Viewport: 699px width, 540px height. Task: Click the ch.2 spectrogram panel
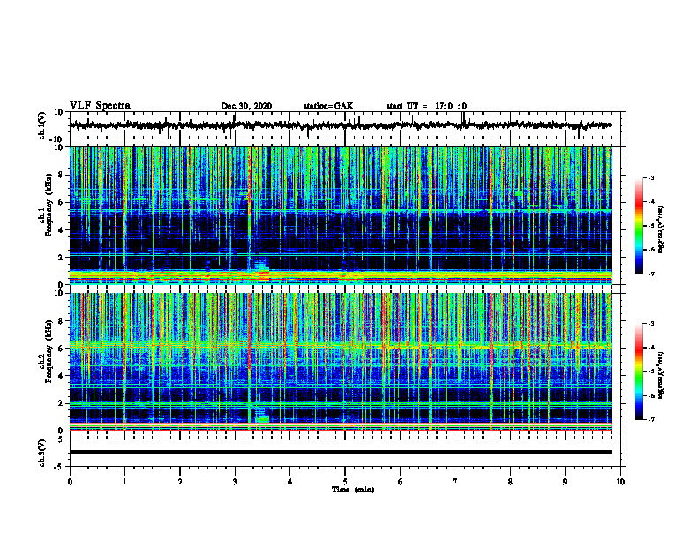pos(340,362)
